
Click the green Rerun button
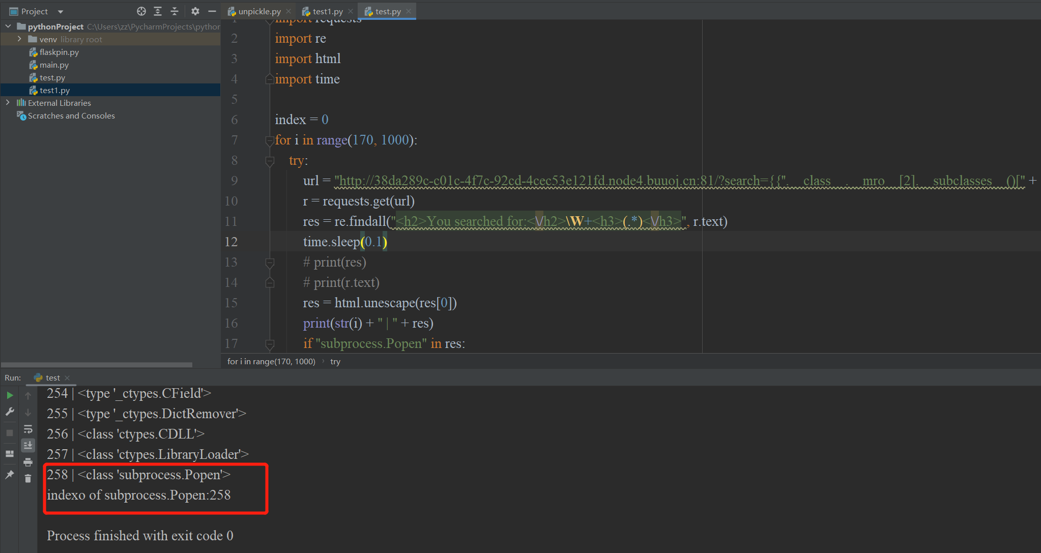(x=10, y=395)
